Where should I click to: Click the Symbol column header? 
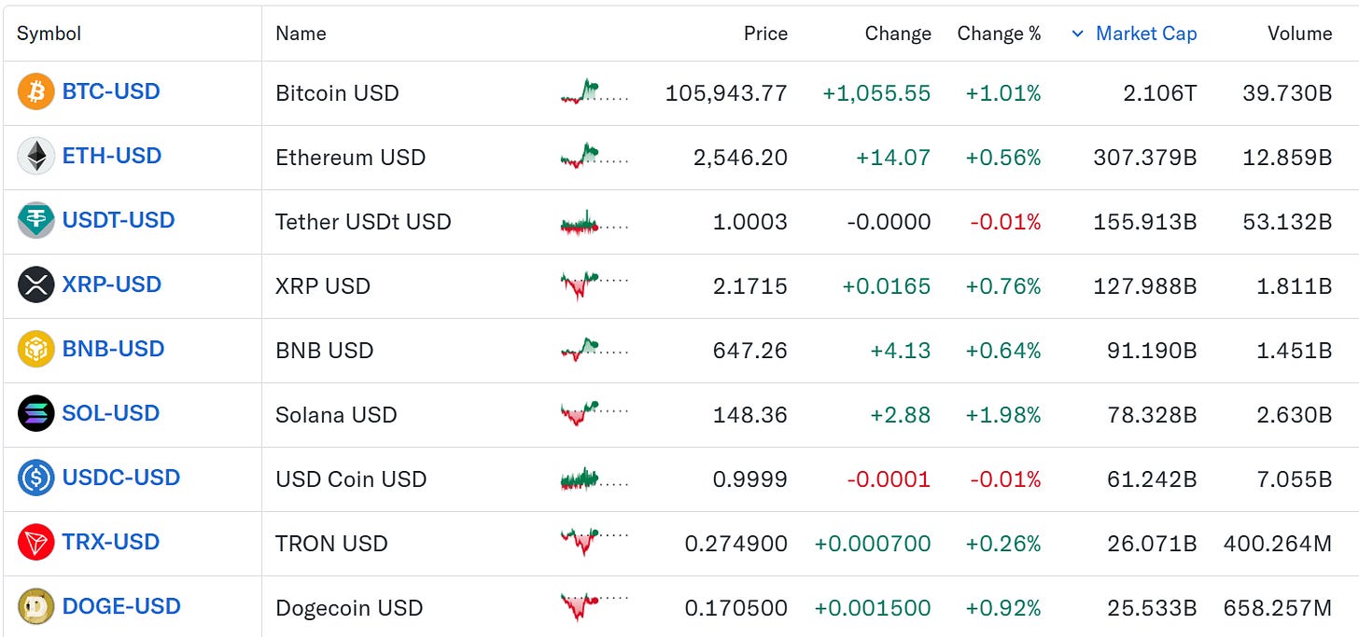coord(49,34)
